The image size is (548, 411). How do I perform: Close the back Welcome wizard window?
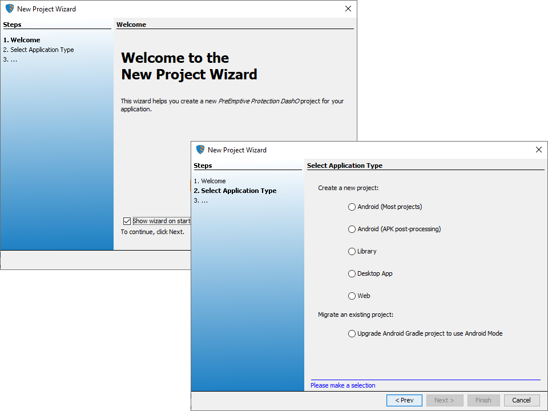coord(348,9)
